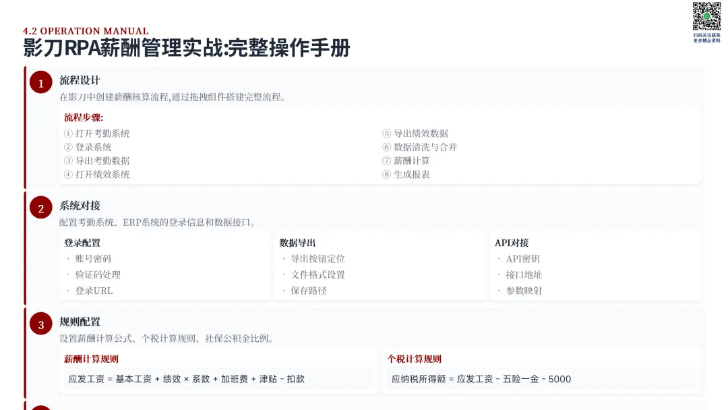Screen dimensions: 728x410
Task: Click the 系统对接 section heading
Action: click(80, 206)
